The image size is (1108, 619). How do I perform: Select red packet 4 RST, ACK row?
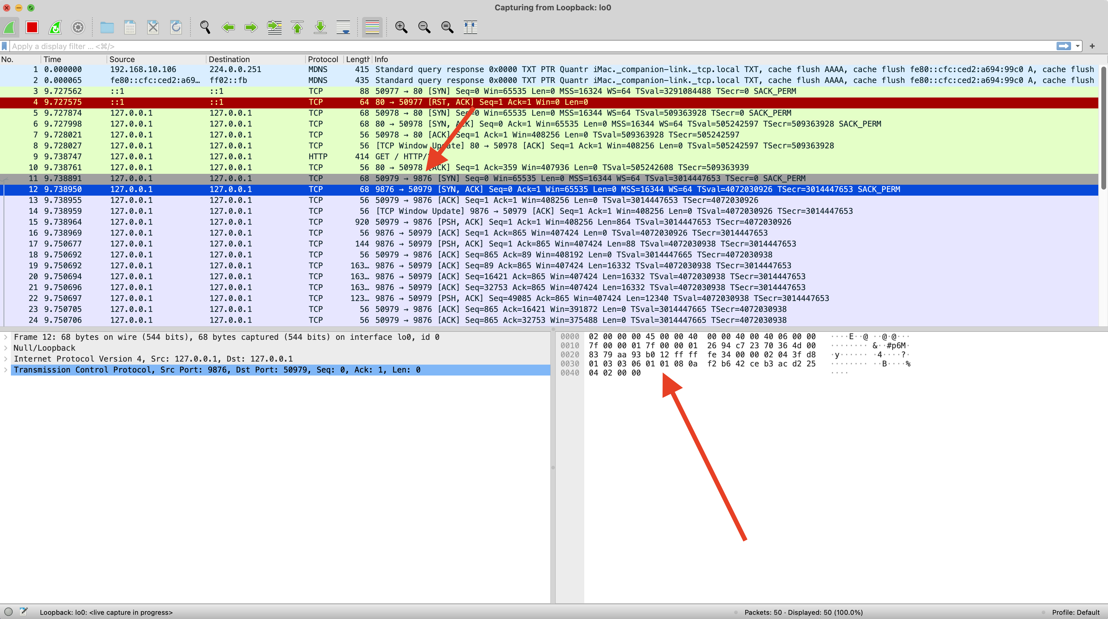click(x=549, y=102)
